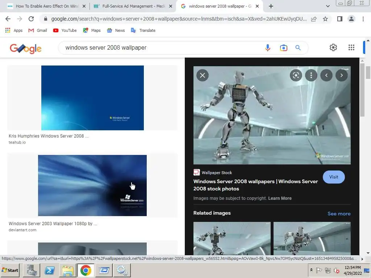
Task: Open a new browser tab
Action: pyautogui.click(x=271, y=7)
